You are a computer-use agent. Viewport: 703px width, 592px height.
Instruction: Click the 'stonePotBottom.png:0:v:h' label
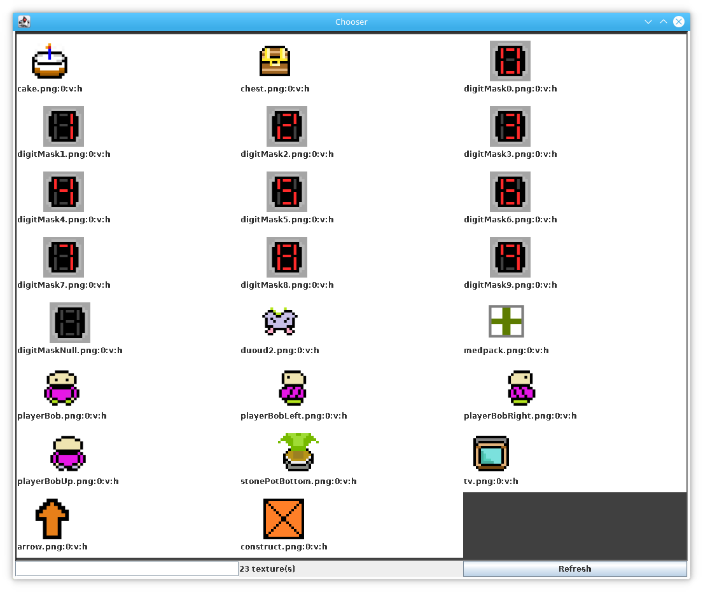(298, 481)
